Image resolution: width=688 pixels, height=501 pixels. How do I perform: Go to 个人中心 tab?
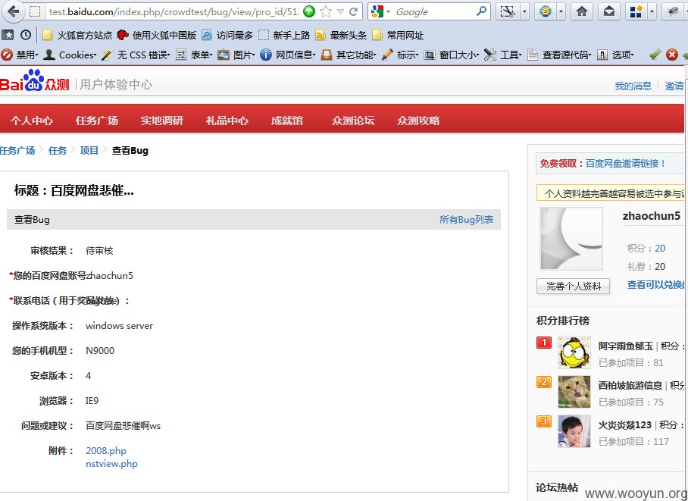coord(32,121)
